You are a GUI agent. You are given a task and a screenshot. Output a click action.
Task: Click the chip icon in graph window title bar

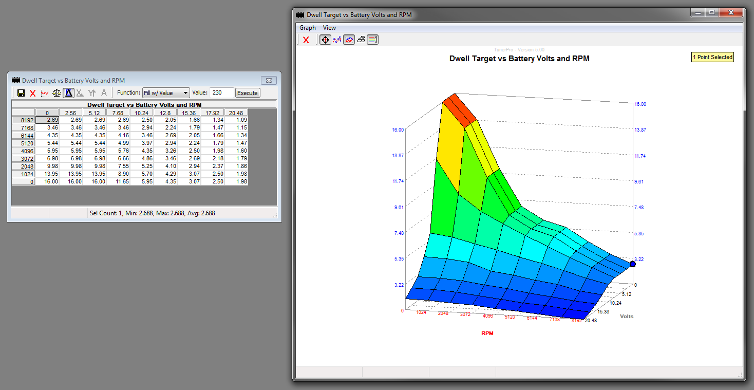pyautogui.click(x=300, y=15)
